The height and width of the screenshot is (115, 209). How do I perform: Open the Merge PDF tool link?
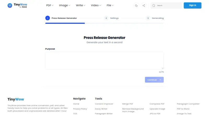127,104
